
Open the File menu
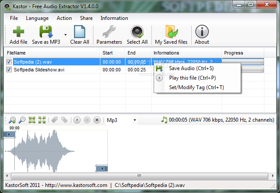14,18
